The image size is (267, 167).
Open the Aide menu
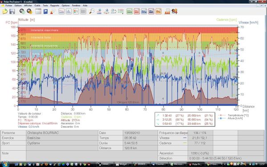[x=85, y=5]
